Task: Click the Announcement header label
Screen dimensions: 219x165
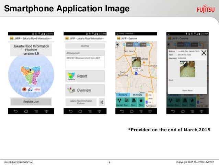Action: coord(73,53)
